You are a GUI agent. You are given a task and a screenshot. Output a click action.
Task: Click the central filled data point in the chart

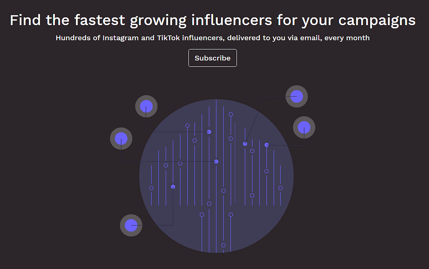216,161
